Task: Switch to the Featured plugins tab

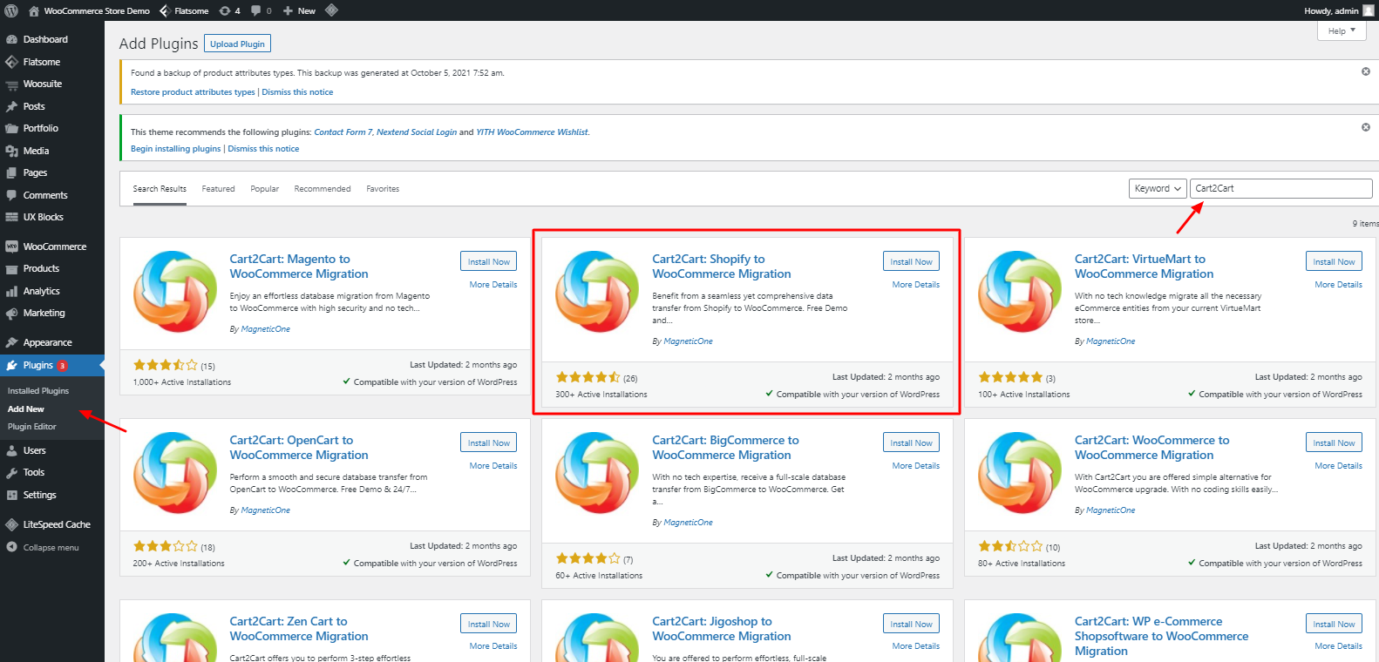Action: (x=218, y=189)
